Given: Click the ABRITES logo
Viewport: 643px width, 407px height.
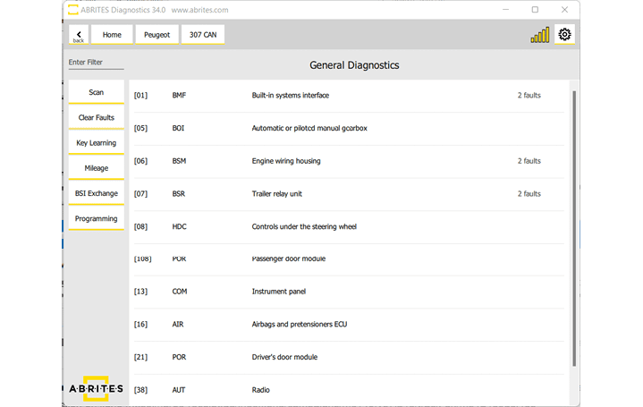Looking at the screenshot, I should tap(96, 388).
